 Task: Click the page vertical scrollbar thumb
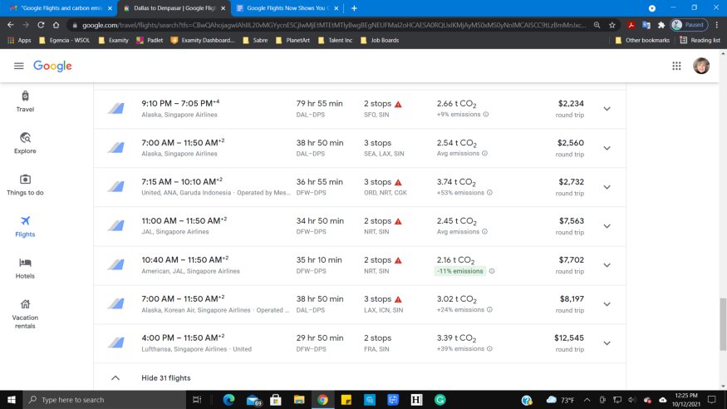[723, 324]
